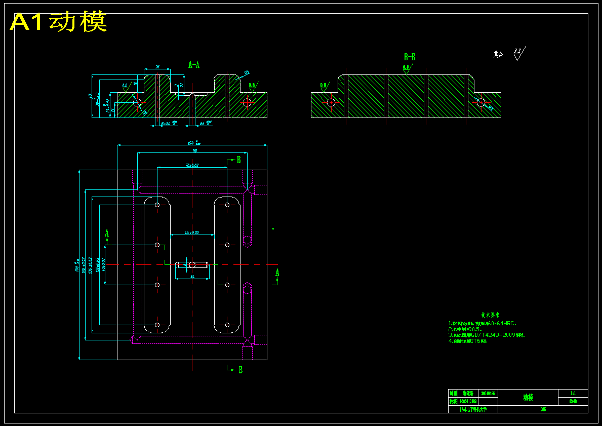Click the '34' slot length dimension
This screenshot has height=426, width=602.
coord(192,276)
